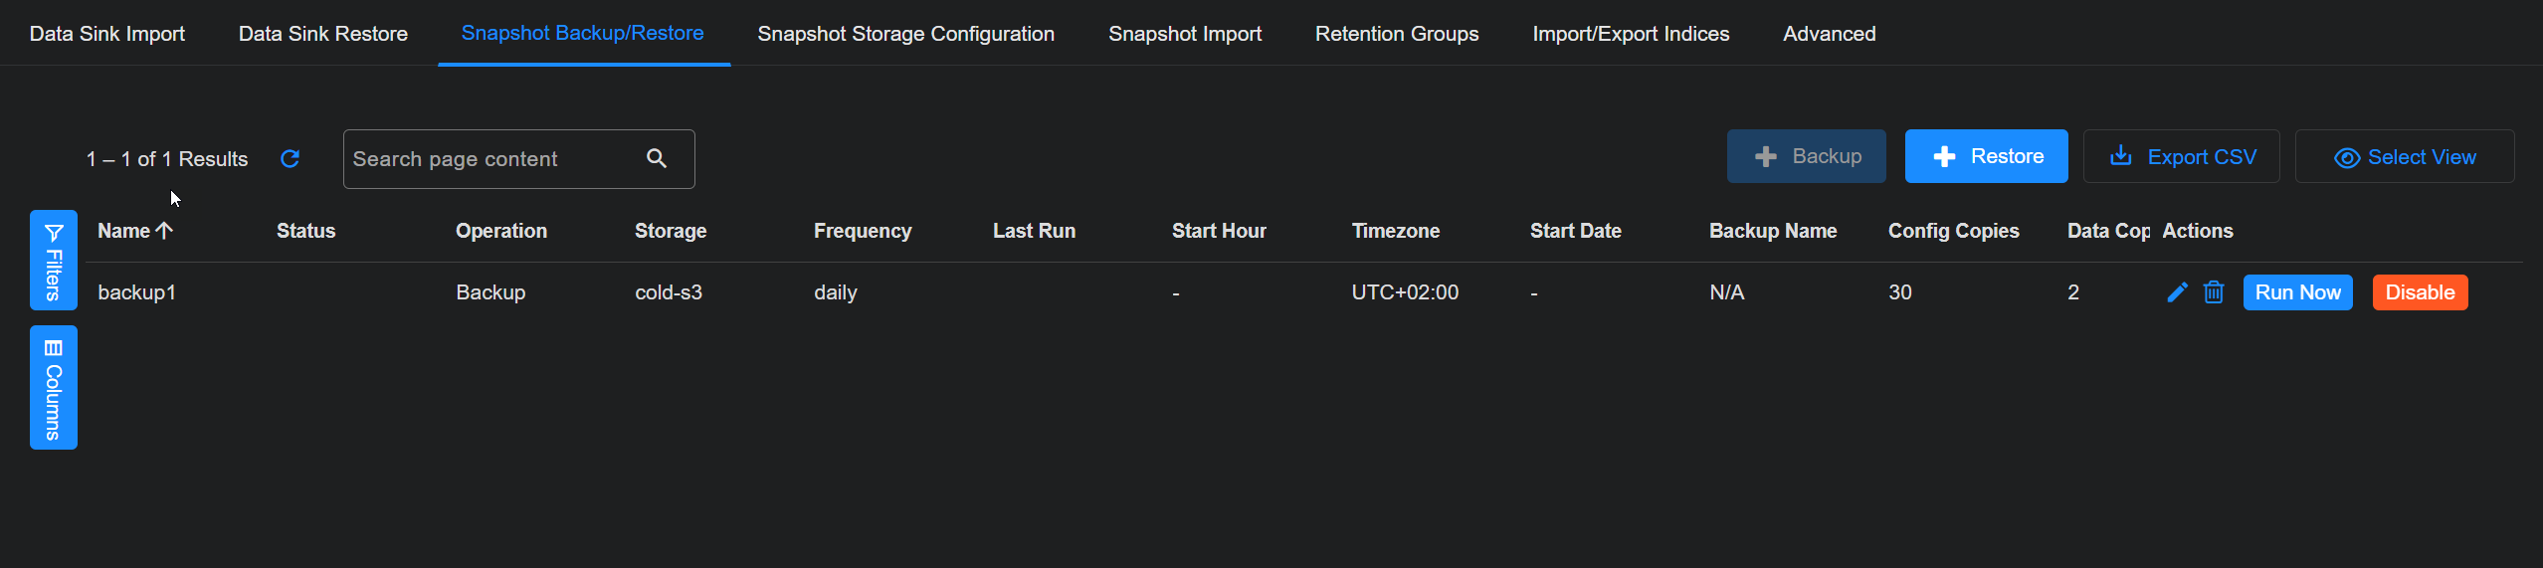Open the Filters side panel
Viewport: 2543px width, 568px height.
click(x=54, y=261)
